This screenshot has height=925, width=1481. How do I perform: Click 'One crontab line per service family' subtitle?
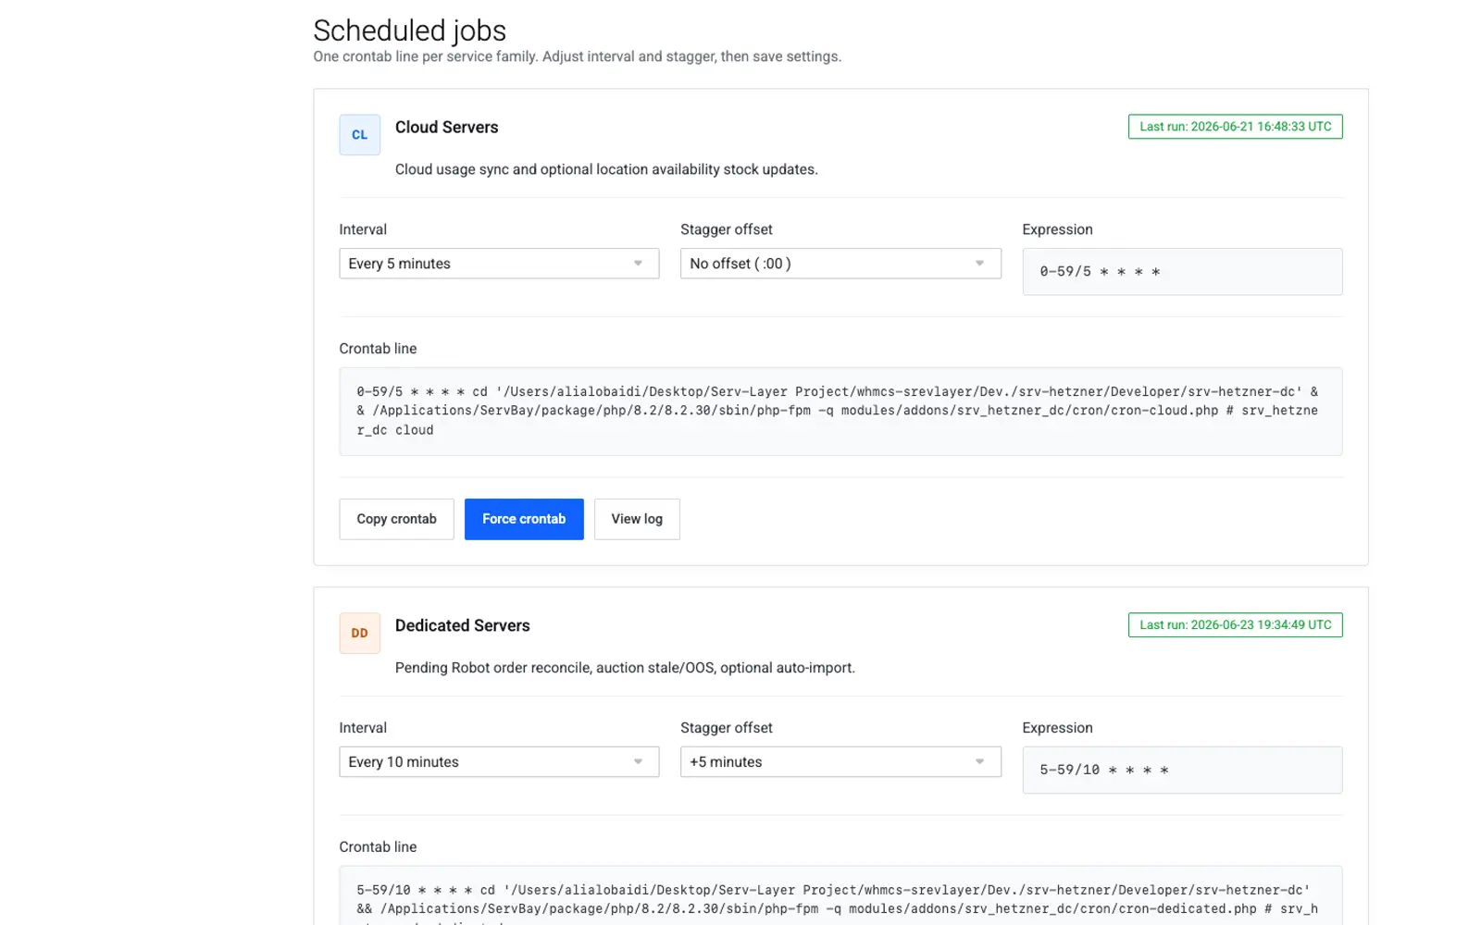[577, 56]
